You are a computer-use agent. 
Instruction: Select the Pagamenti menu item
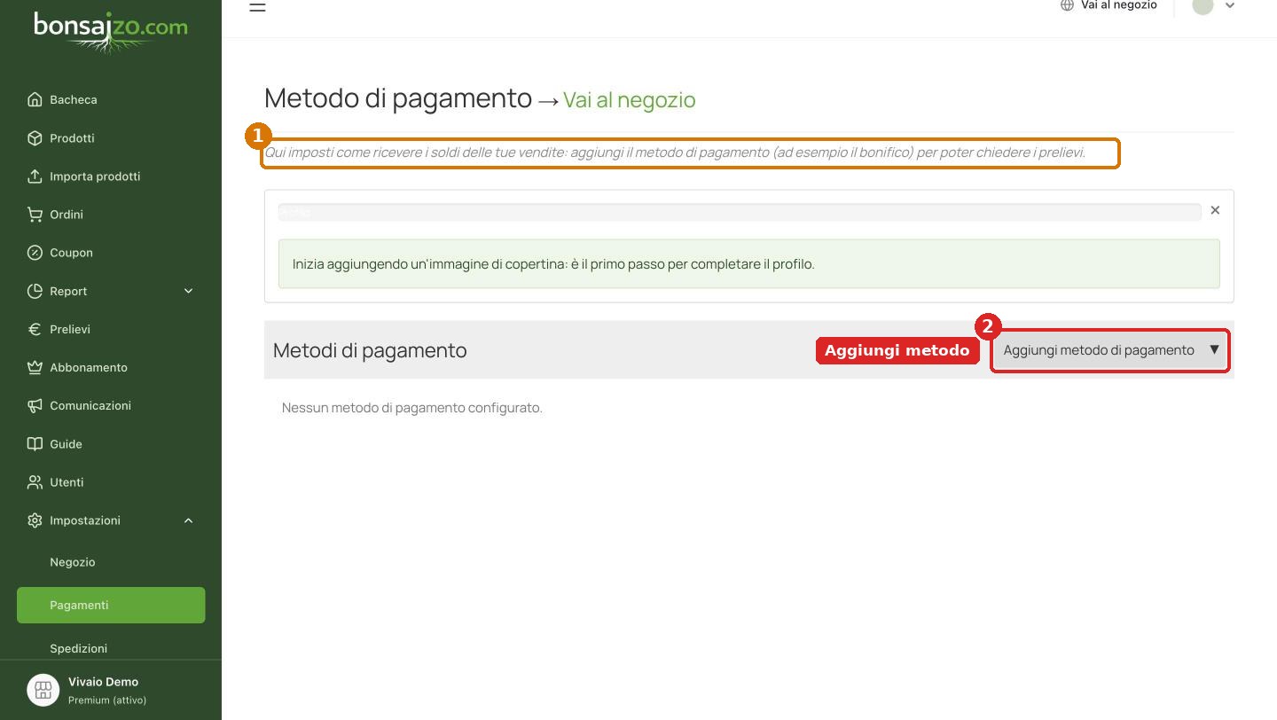tap(111, 605)
